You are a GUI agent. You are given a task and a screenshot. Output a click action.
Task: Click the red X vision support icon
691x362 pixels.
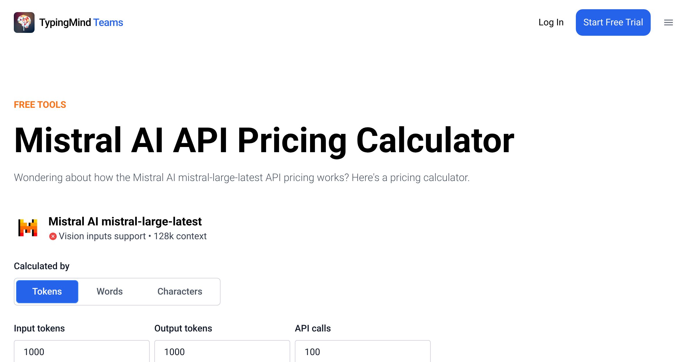click(53, 236)
